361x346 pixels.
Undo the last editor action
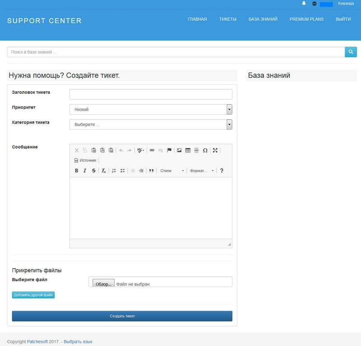coord(121,150)
